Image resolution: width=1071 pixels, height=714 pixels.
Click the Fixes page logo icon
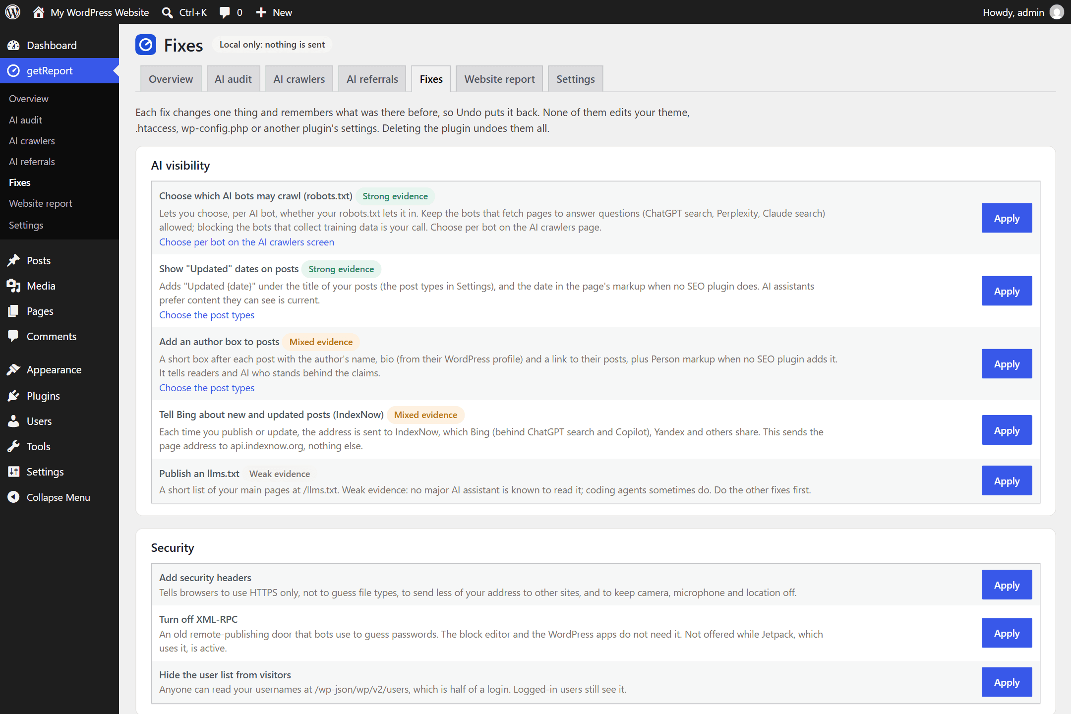[146, 45]
